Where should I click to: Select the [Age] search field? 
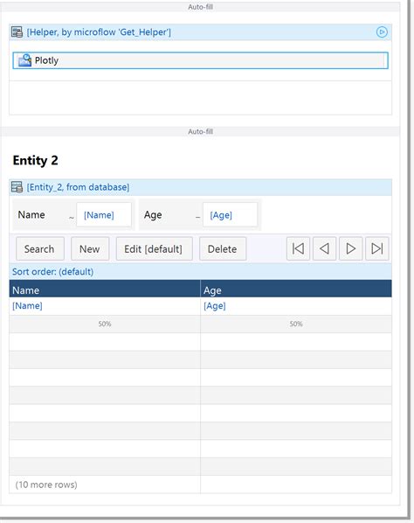(231, 215)
